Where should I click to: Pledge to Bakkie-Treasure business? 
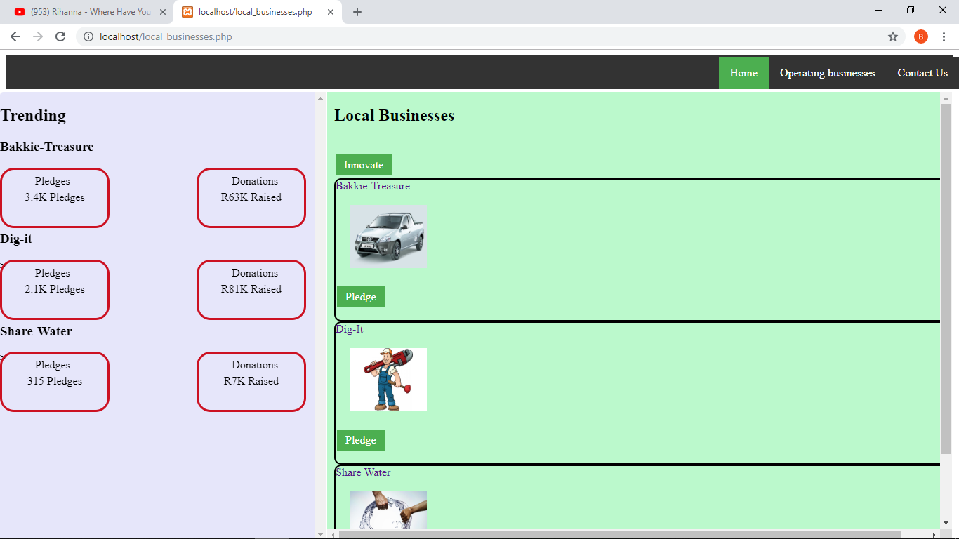(x=361, y=297)
